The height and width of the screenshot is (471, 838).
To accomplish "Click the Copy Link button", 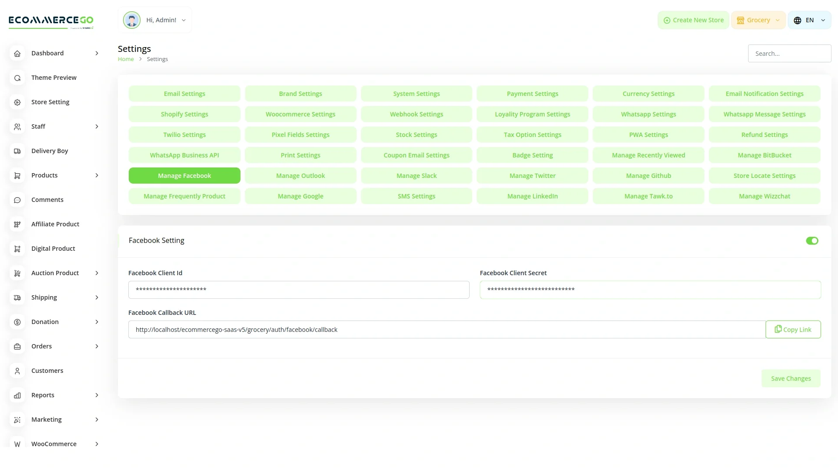I will pos(793,330).
